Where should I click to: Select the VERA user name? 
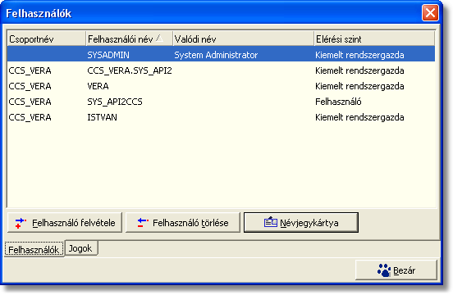pos(98,86)
